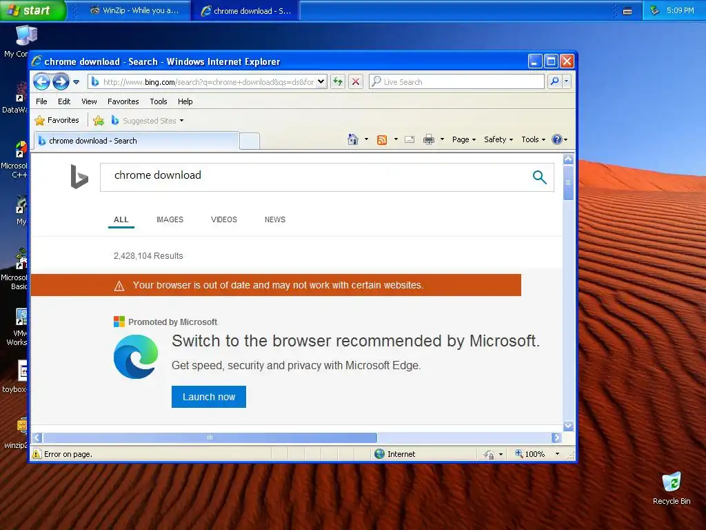This screenshot has height=530, width=706.
Task: Click the red Stop loading icon
Action: coord(356,81)
